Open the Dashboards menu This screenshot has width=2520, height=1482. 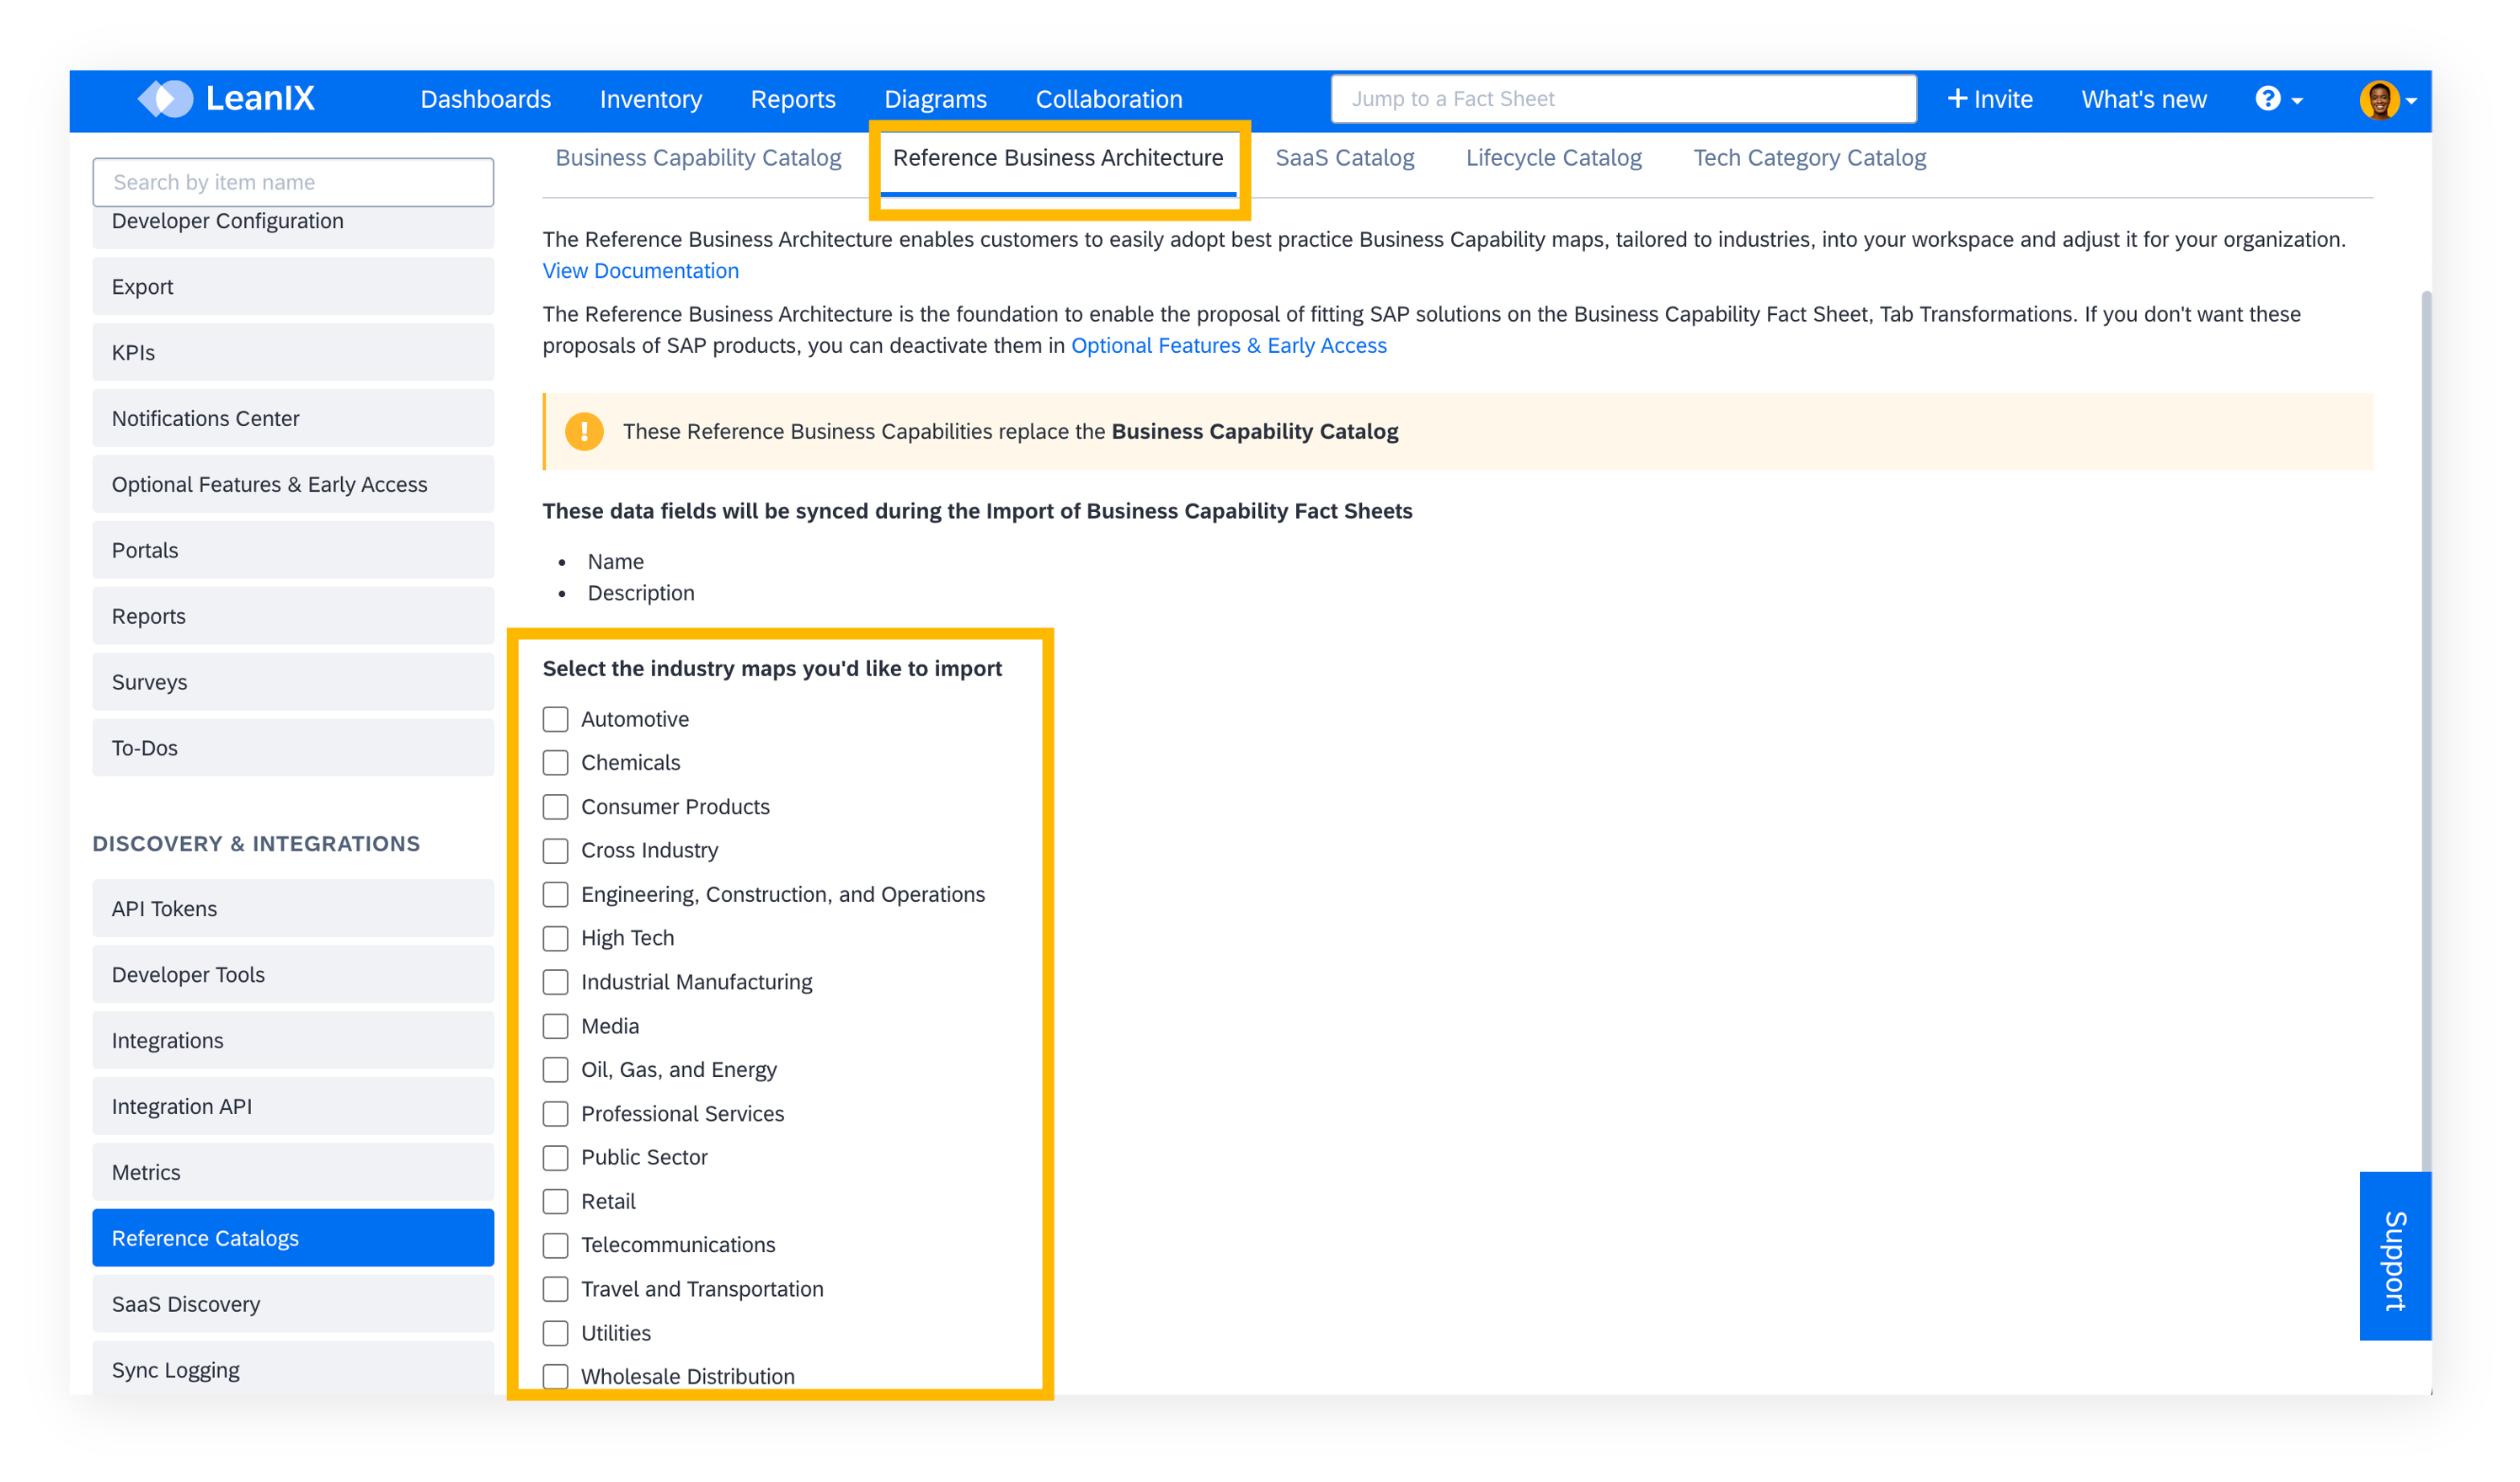pyautogui.click(x=486, y=99)
